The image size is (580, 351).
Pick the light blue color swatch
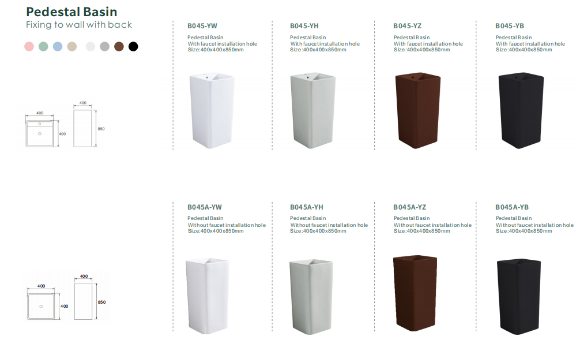[58, 47]
